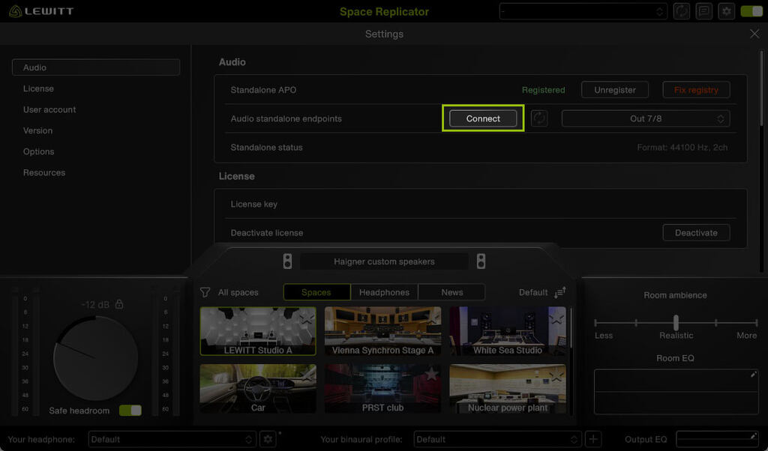Click the Deactivate license button
This screenshot has width=768, height=451.
pyautogui.click(x=696, y=233)
